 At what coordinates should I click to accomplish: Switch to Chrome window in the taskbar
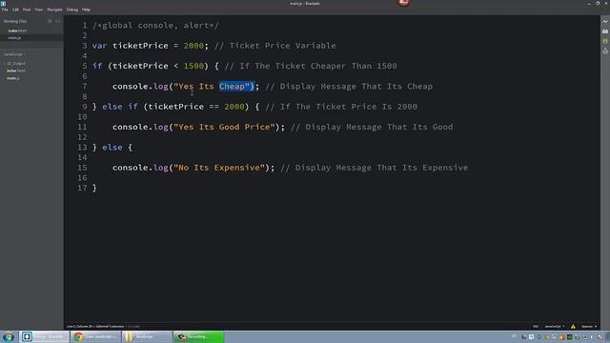[x=95, y=336]
